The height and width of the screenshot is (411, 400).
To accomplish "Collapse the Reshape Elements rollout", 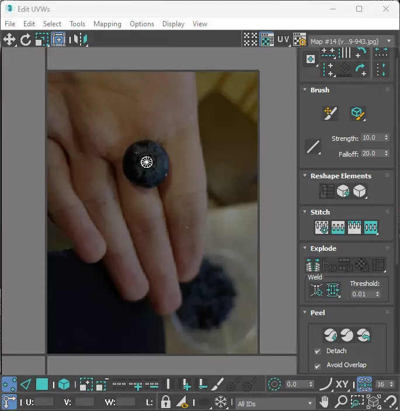I will click(305, 175).
